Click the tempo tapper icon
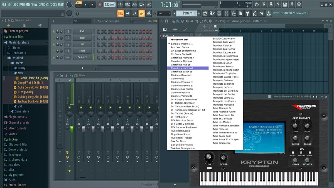The height and width of the screenshot is (188, 334). (254, 13)
